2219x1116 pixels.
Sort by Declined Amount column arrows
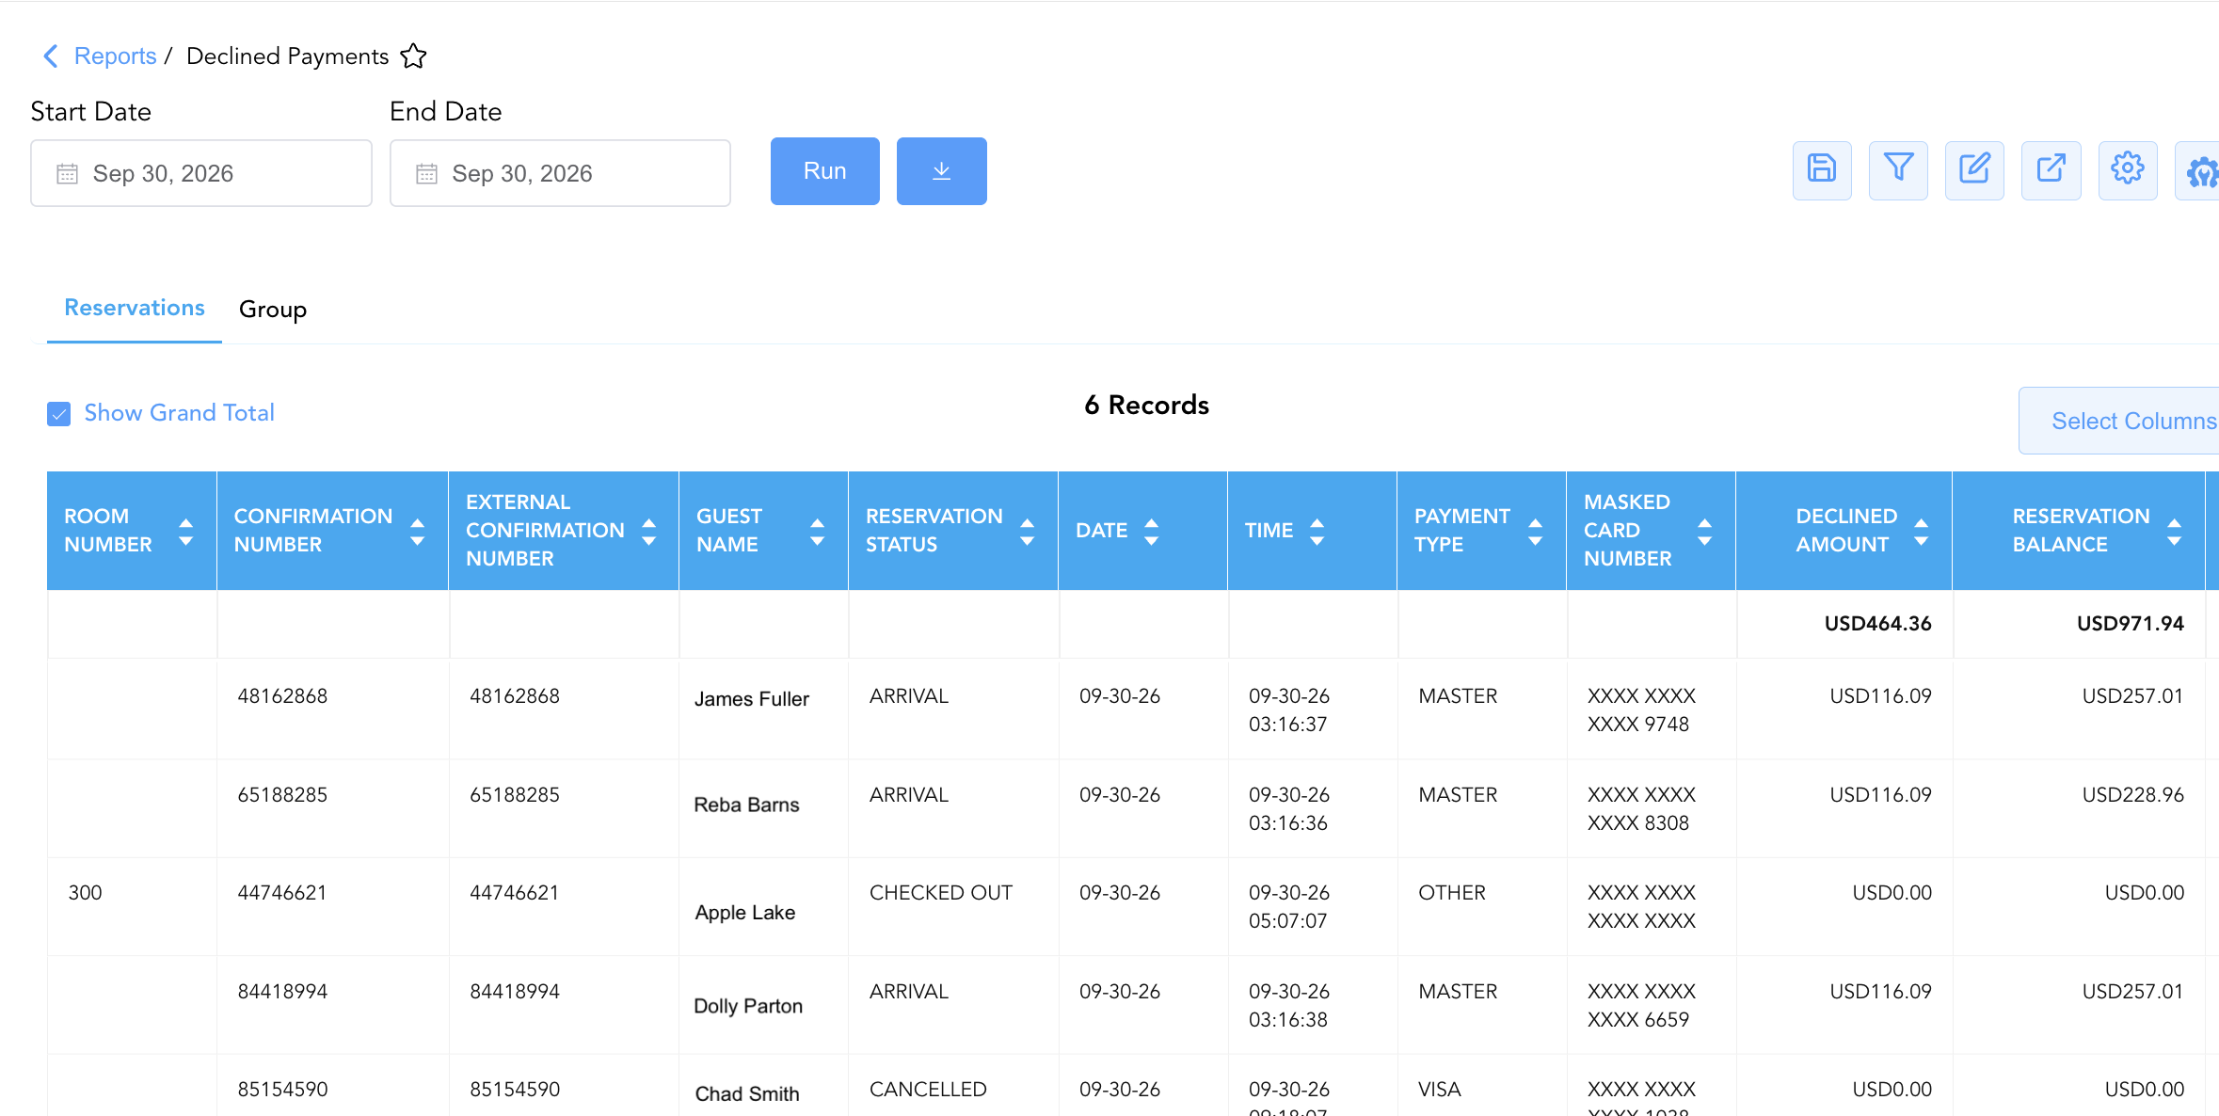point(1921,532)
